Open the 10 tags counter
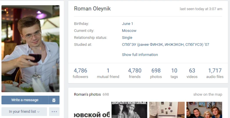The image size is (230, 118). tap(174, 73)
